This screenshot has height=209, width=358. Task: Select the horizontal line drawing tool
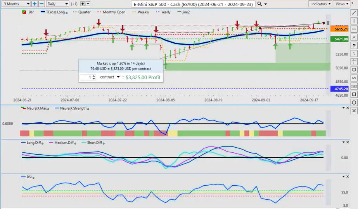pyautogui.click(x=354, y=29)
